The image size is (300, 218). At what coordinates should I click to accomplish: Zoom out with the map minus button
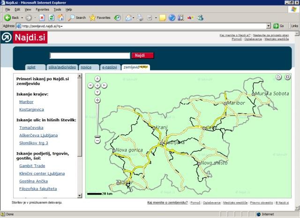tap(97, 140)
